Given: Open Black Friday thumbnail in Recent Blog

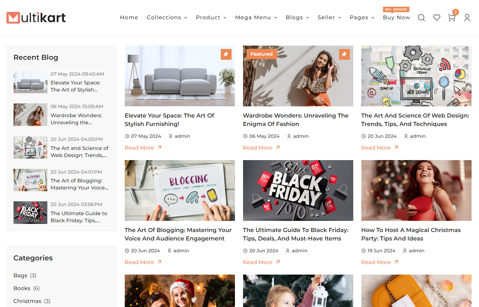Looking at the screenshot, I should (30, 212).
